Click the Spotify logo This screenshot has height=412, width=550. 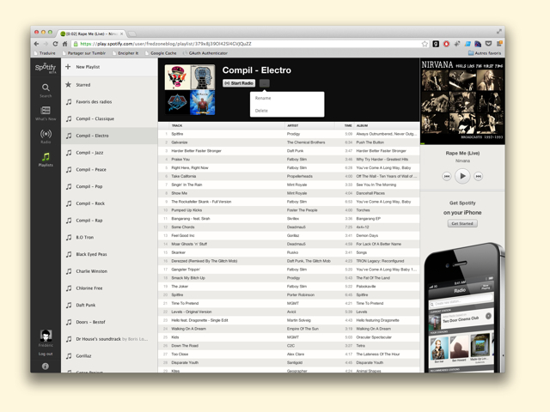[x=46, y=67]
